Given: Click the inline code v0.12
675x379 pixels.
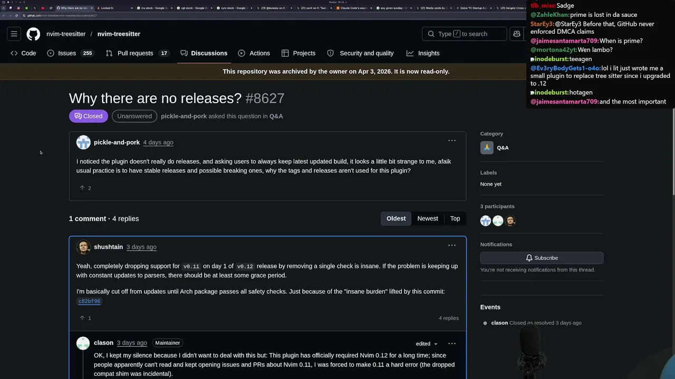Looking at the screenshot, I should coord(245,266).
